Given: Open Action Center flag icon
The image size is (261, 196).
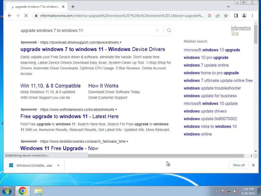Looking at the screenshot, I should tap(223, 191).
